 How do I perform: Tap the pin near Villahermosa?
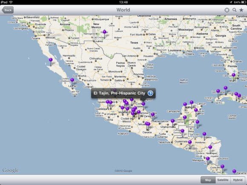(172, 121)
